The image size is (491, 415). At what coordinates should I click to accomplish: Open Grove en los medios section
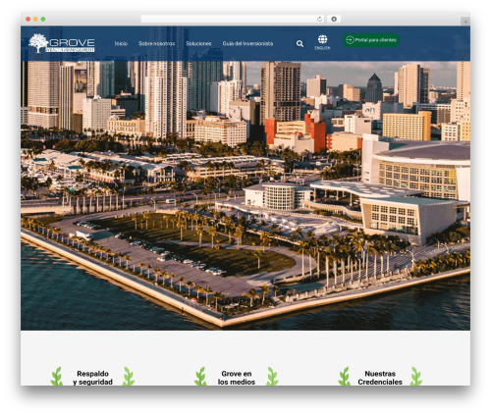point(237,378)
